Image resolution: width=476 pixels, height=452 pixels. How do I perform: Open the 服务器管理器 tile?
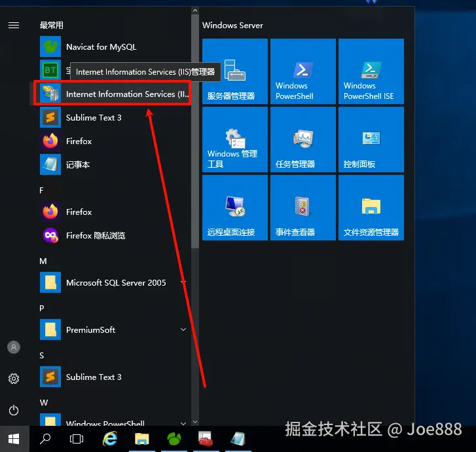[235, 71]
